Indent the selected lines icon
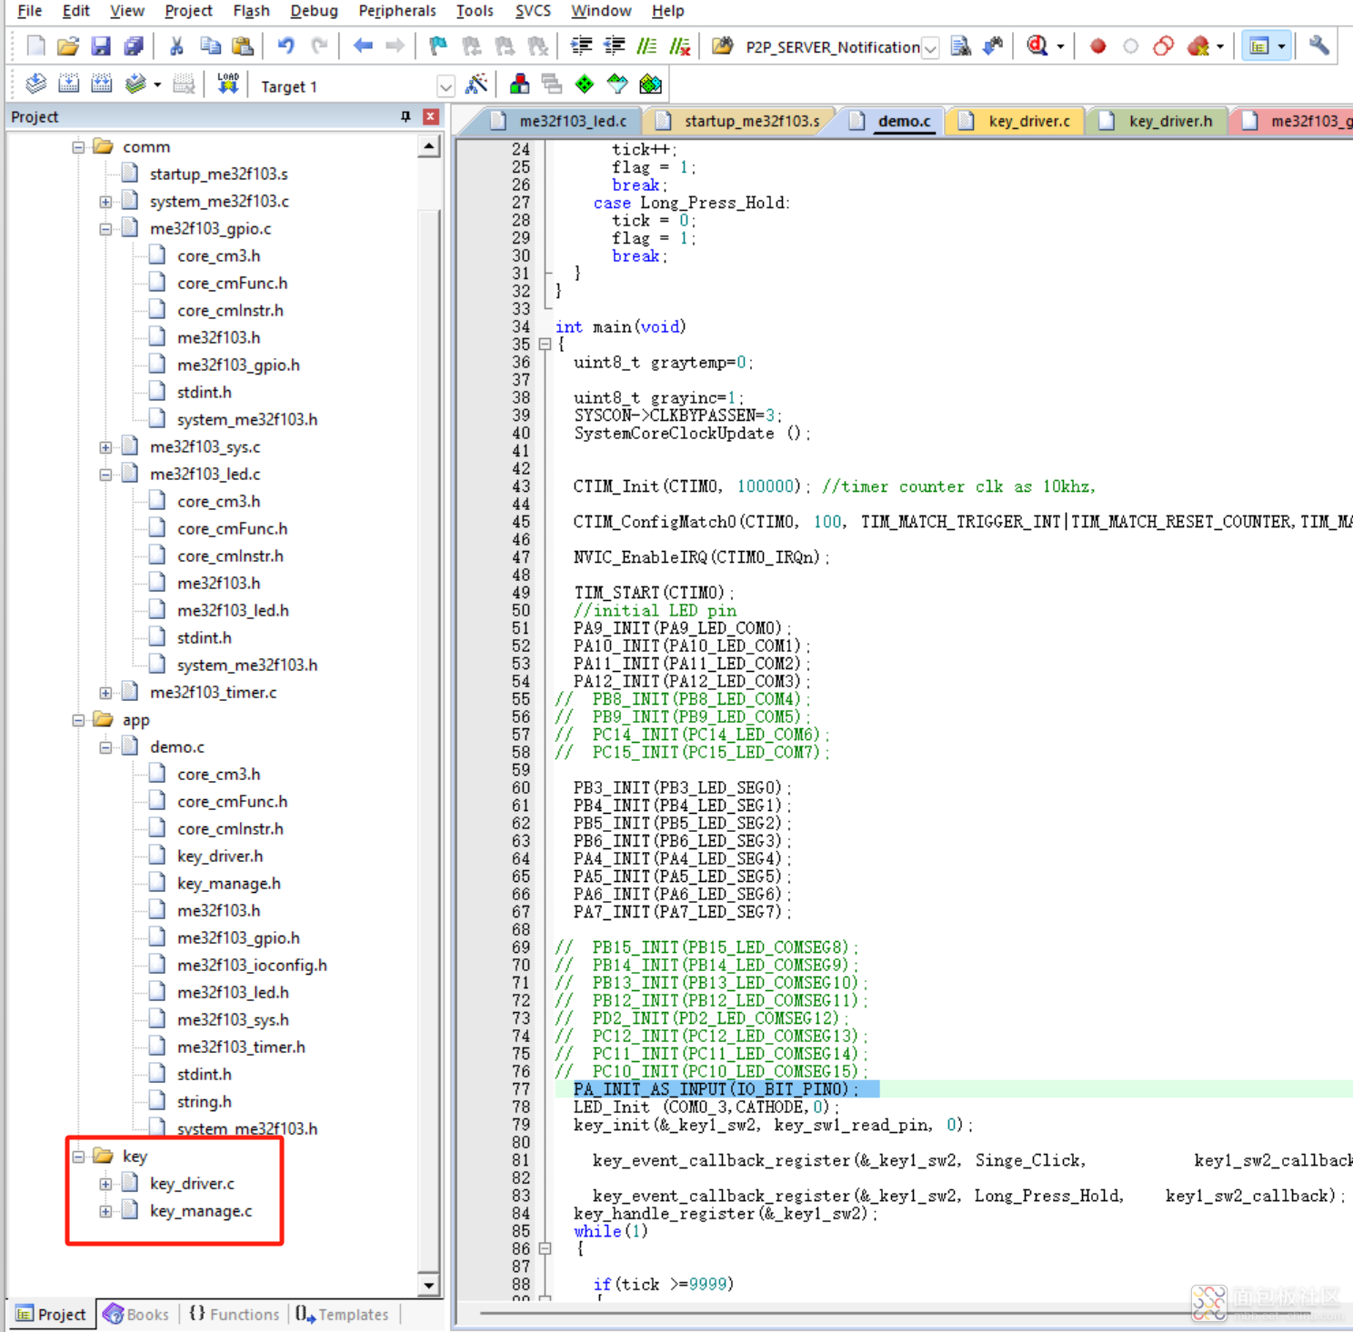This screenshot has width=1353, height=1332. 581,45
